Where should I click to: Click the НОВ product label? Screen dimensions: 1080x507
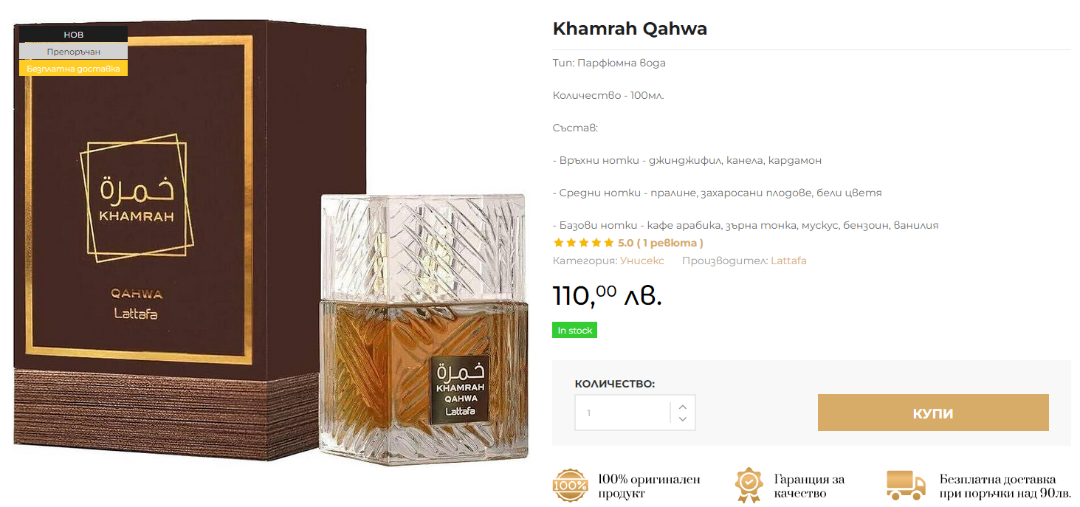point(74,35)
